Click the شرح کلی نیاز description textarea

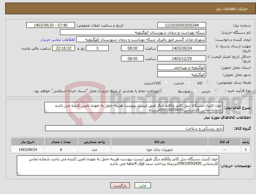[x=134, y=107]
